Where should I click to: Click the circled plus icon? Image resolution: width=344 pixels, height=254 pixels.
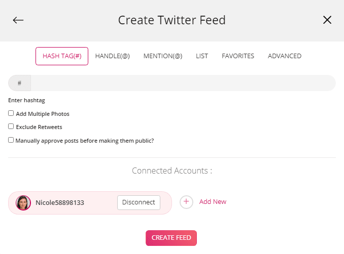[186, 202]
